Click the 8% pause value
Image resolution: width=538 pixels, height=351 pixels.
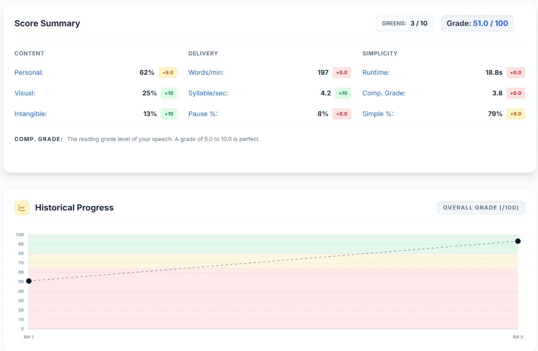click(323, 114)
